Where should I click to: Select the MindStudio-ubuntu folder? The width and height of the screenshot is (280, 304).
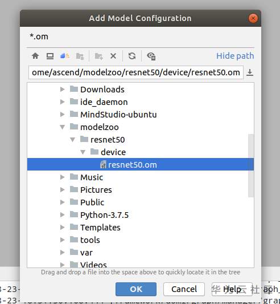point(118,115)
